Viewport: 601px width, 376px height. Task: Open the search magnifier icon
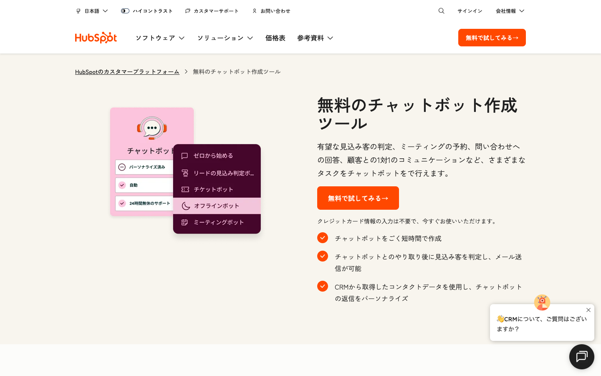[x=441, y=11]
